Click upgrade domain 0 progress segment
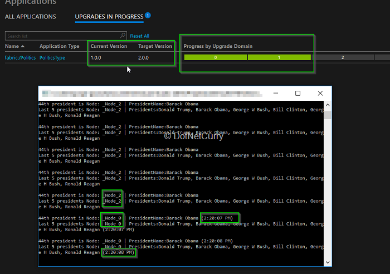The width and height of the screenshot is (390, 274). click(216, 57)
